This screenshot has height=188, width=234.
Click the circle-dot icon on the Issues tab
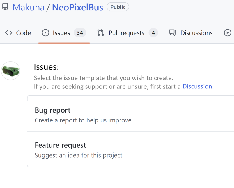pyautogui.click(x=45, y=33)
